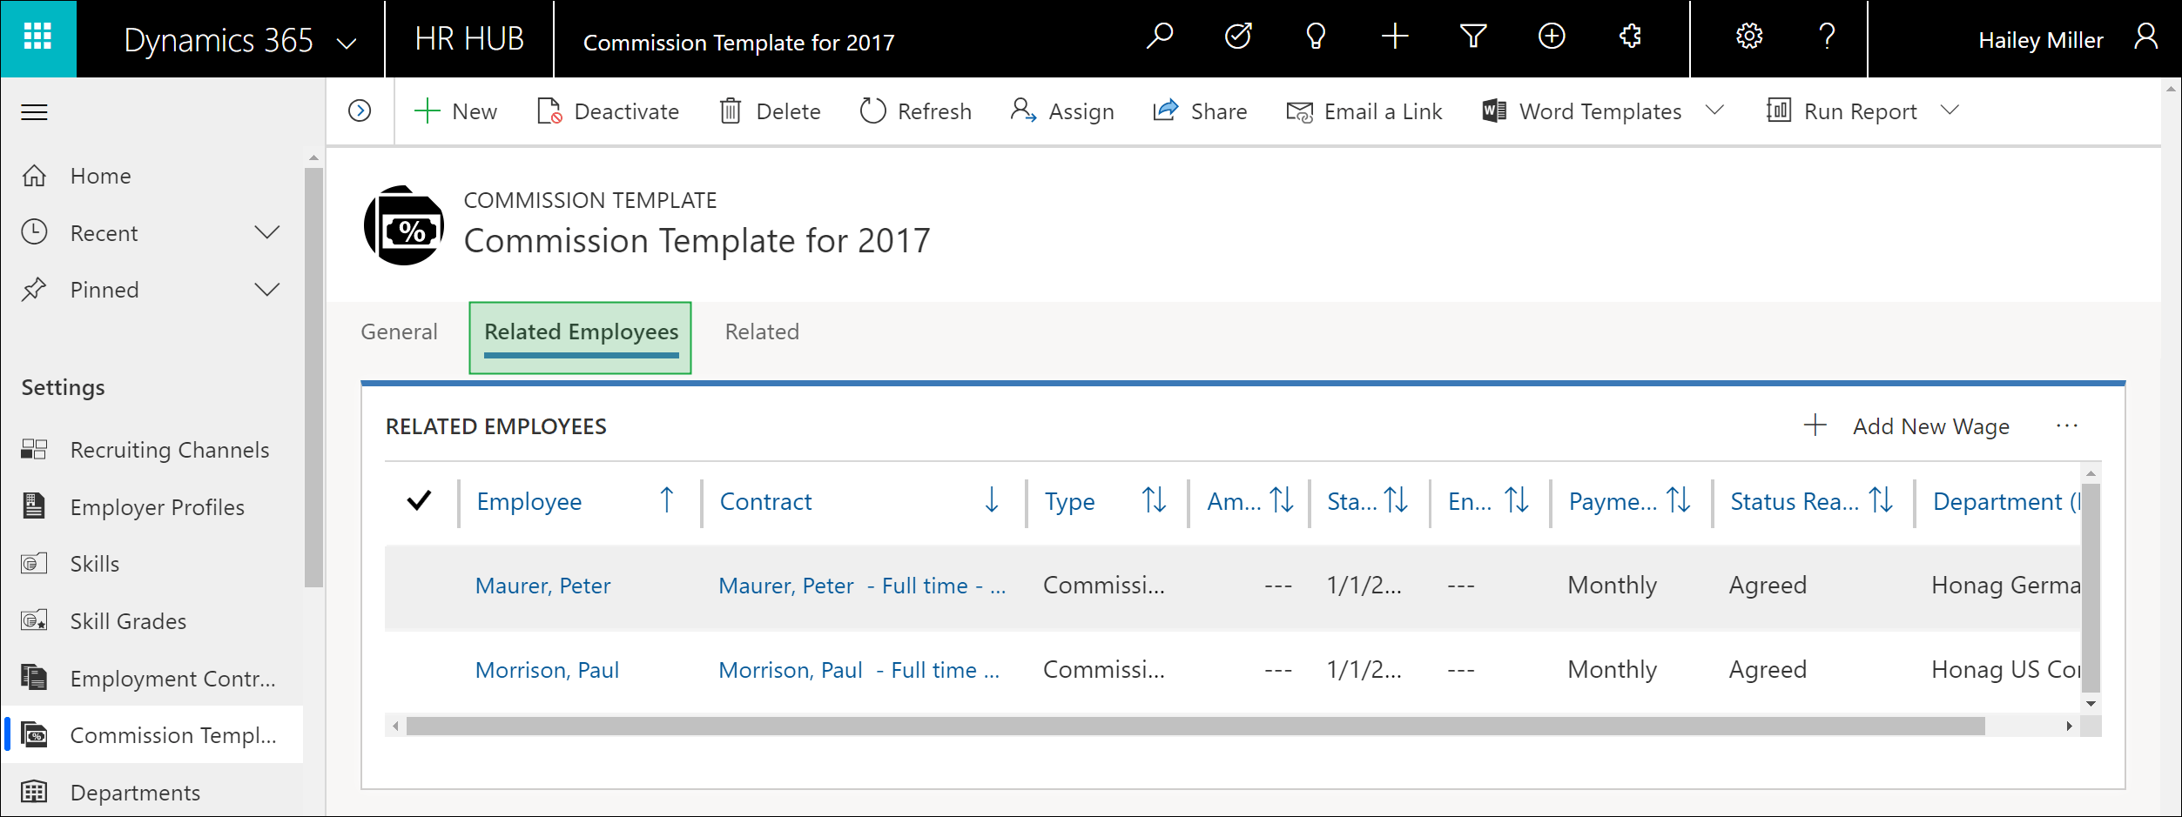The width and height of the screenshot is (2182, 817).
Task: Open advanced find funnel icon
Action: click(x=1473, y=37)
